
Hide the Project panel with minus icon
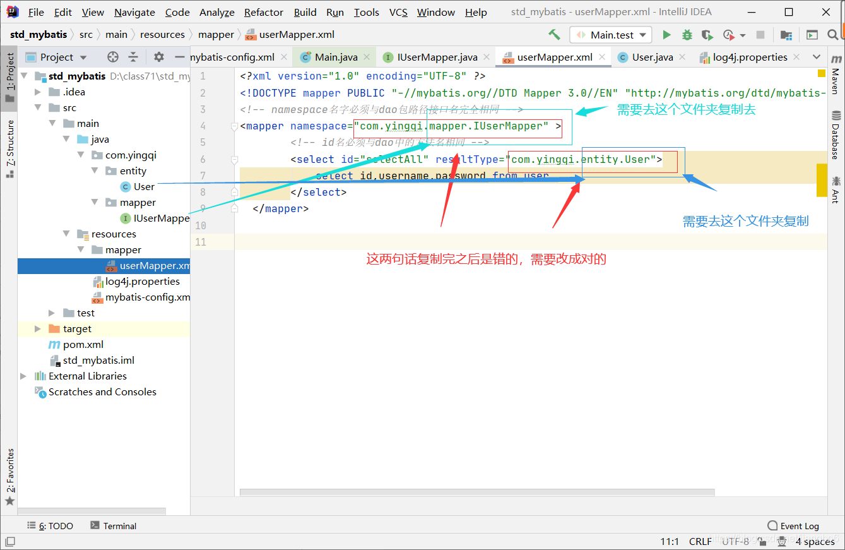[179, 57]
